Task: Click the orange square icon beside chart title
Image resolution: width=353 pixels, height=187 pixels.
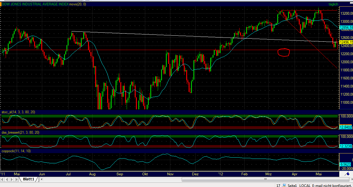Action: pos(1,4)
